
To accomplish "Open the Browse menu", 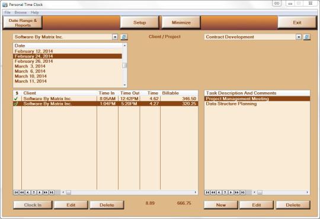I will [20, 12].
